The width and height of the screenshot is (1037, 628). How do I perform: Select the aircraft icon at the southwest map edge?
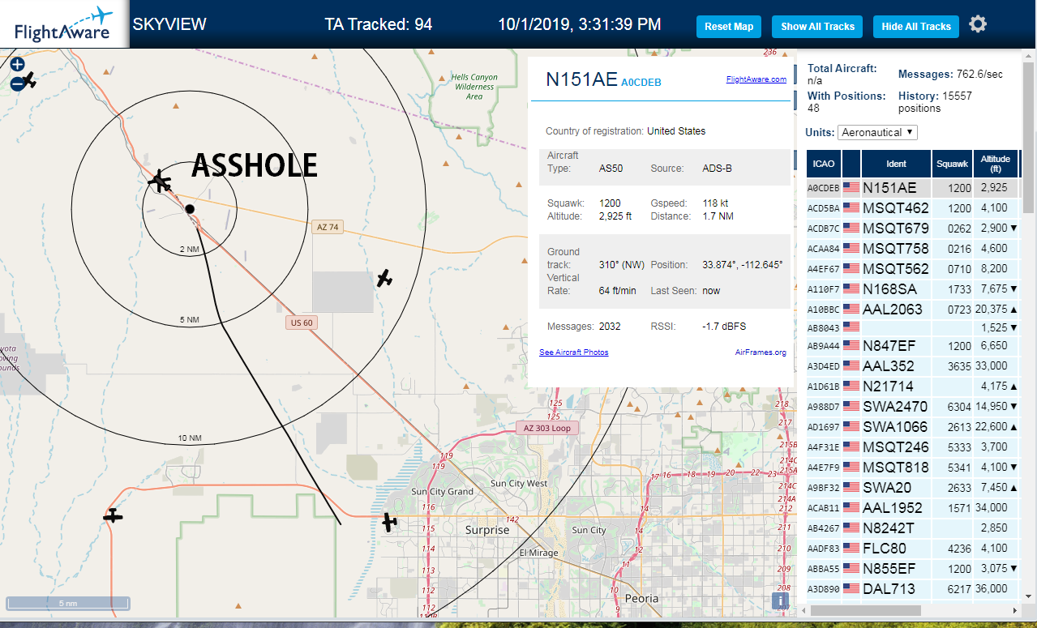(x=113, y=515)
